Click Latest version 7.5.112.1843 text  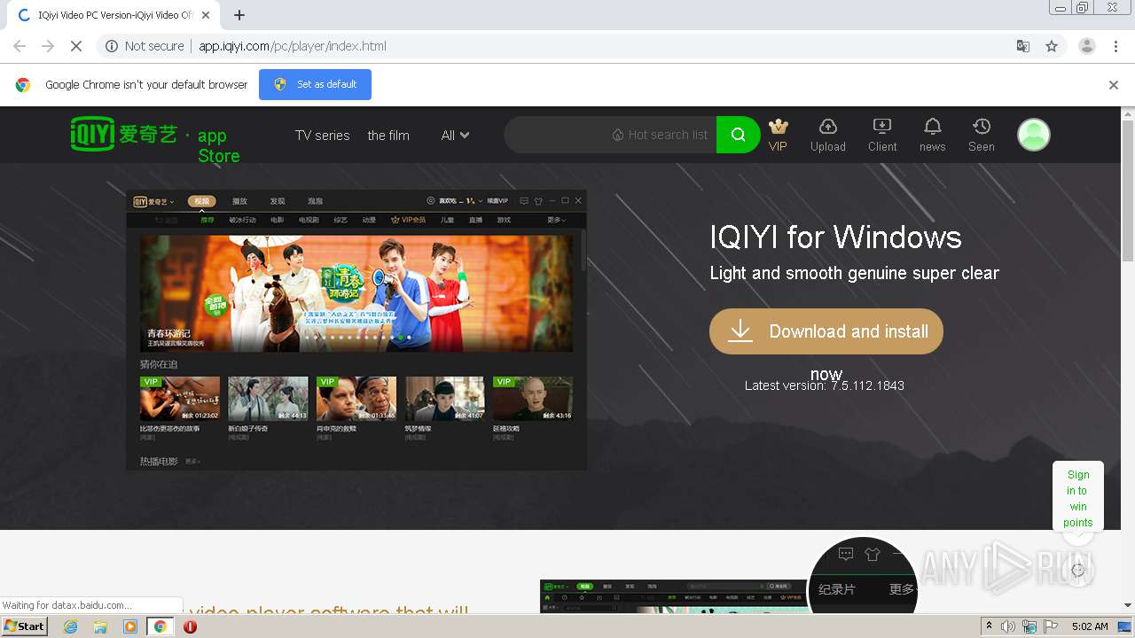click(x=825, y=385)
